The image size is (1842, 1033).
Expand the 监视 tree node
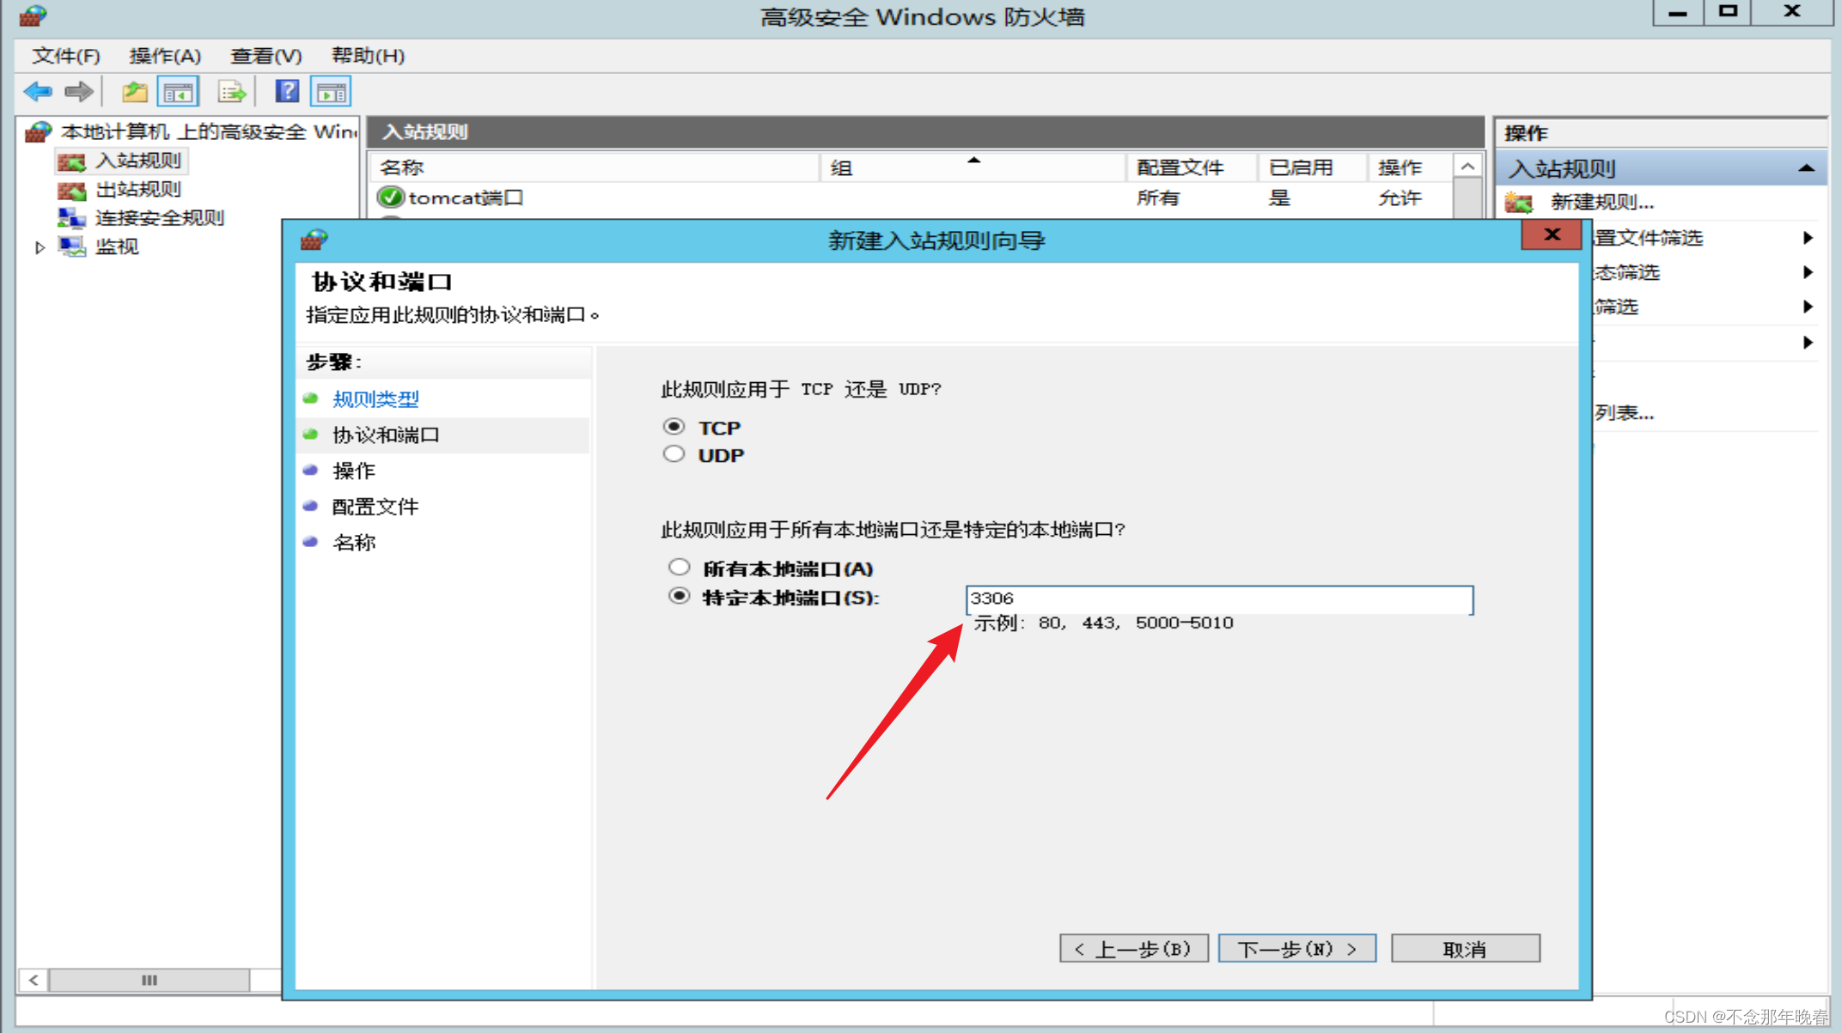pos(40,247)
